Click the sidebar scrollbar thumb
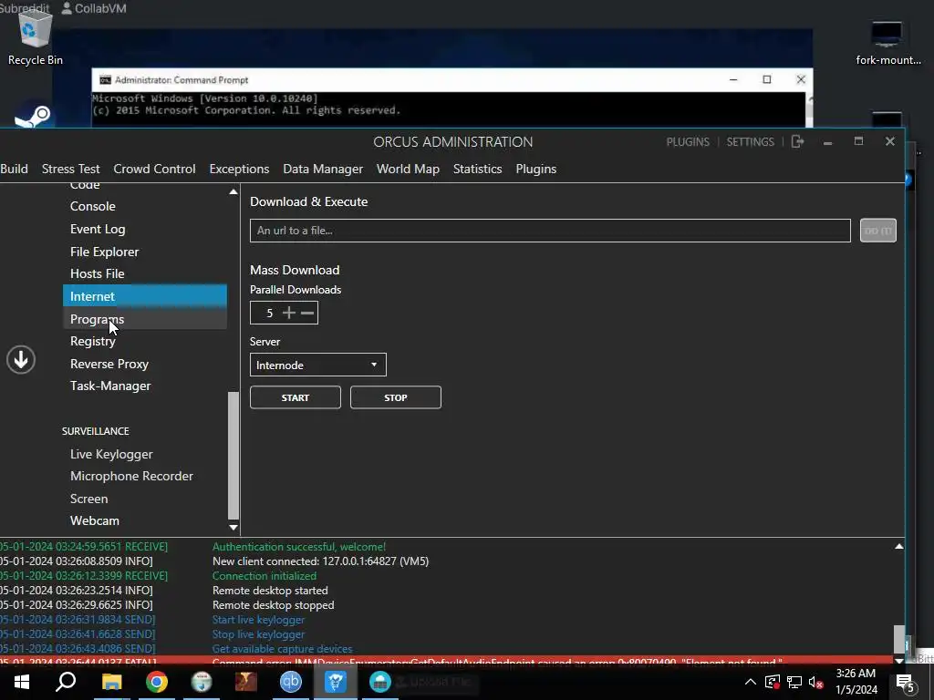This screenshot has height=700, width=934. point(233,456)
